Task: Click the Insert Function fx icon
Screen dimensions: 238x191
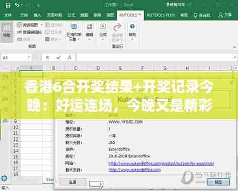Action: coord(69,57)
